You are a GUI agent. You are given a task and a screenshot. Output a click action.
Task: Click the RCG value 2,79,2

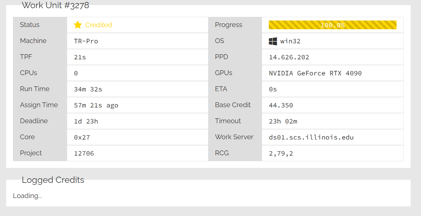(281, 154)
